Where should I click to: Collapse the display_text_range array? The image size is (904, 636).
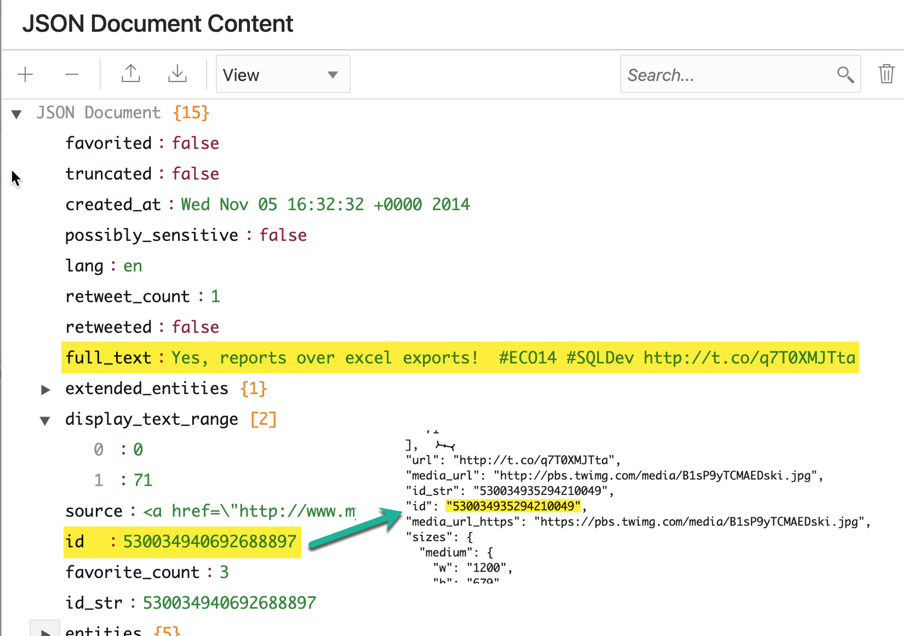tap(45, 420)
